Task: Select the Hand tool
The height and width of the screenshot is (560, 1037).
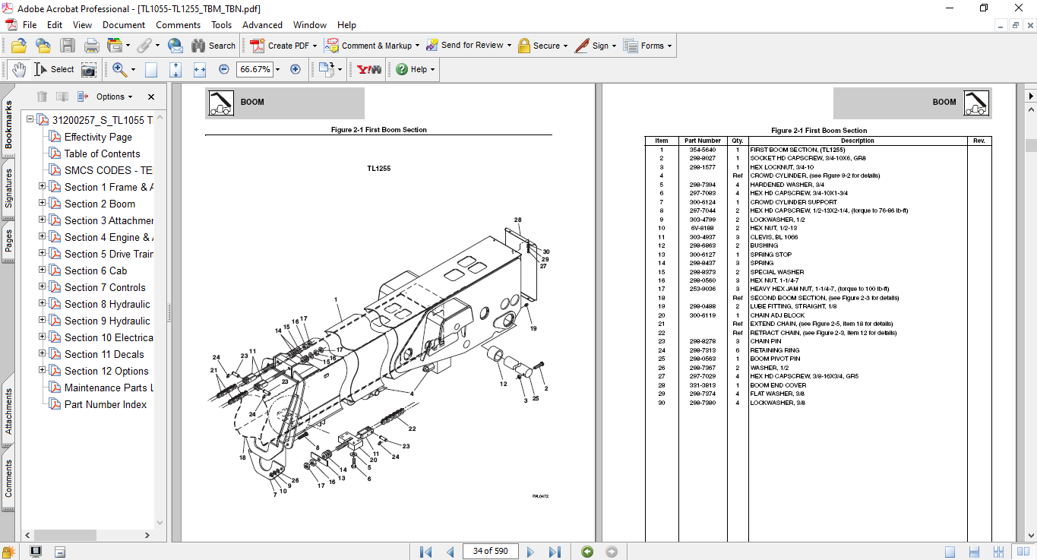Action: [x=19, y=69]
